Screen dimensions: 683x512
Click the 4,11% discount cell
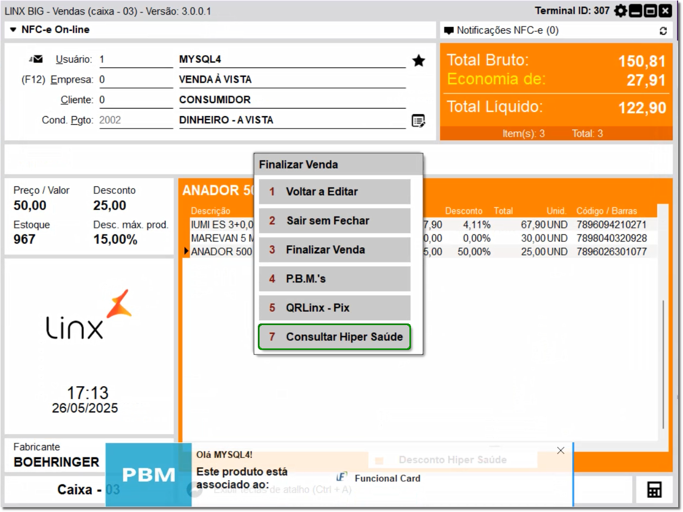(x=477, y=225)
